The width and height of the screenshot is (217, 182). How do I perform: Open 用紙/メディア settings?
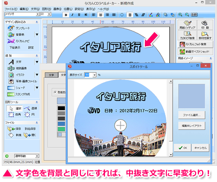[187, 25]
